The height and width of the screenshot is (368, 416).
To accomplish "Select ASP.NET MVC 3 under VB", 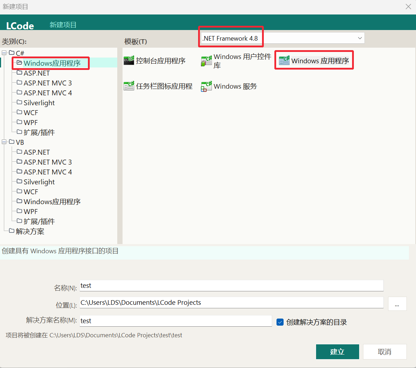I will (x=48, y=162).
